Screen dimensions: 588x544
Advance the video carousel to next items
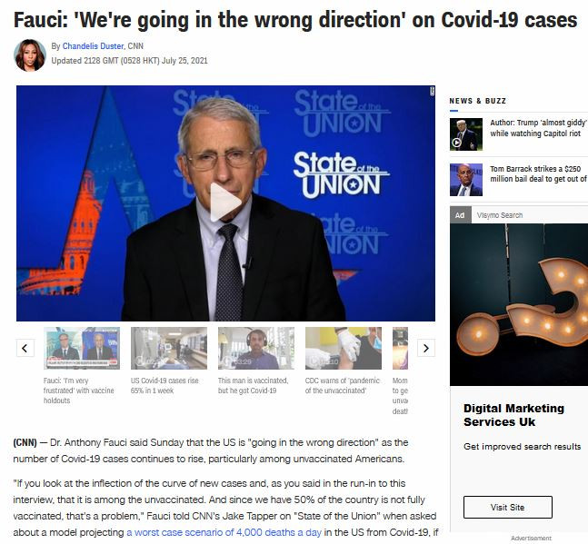pos(426,348)
